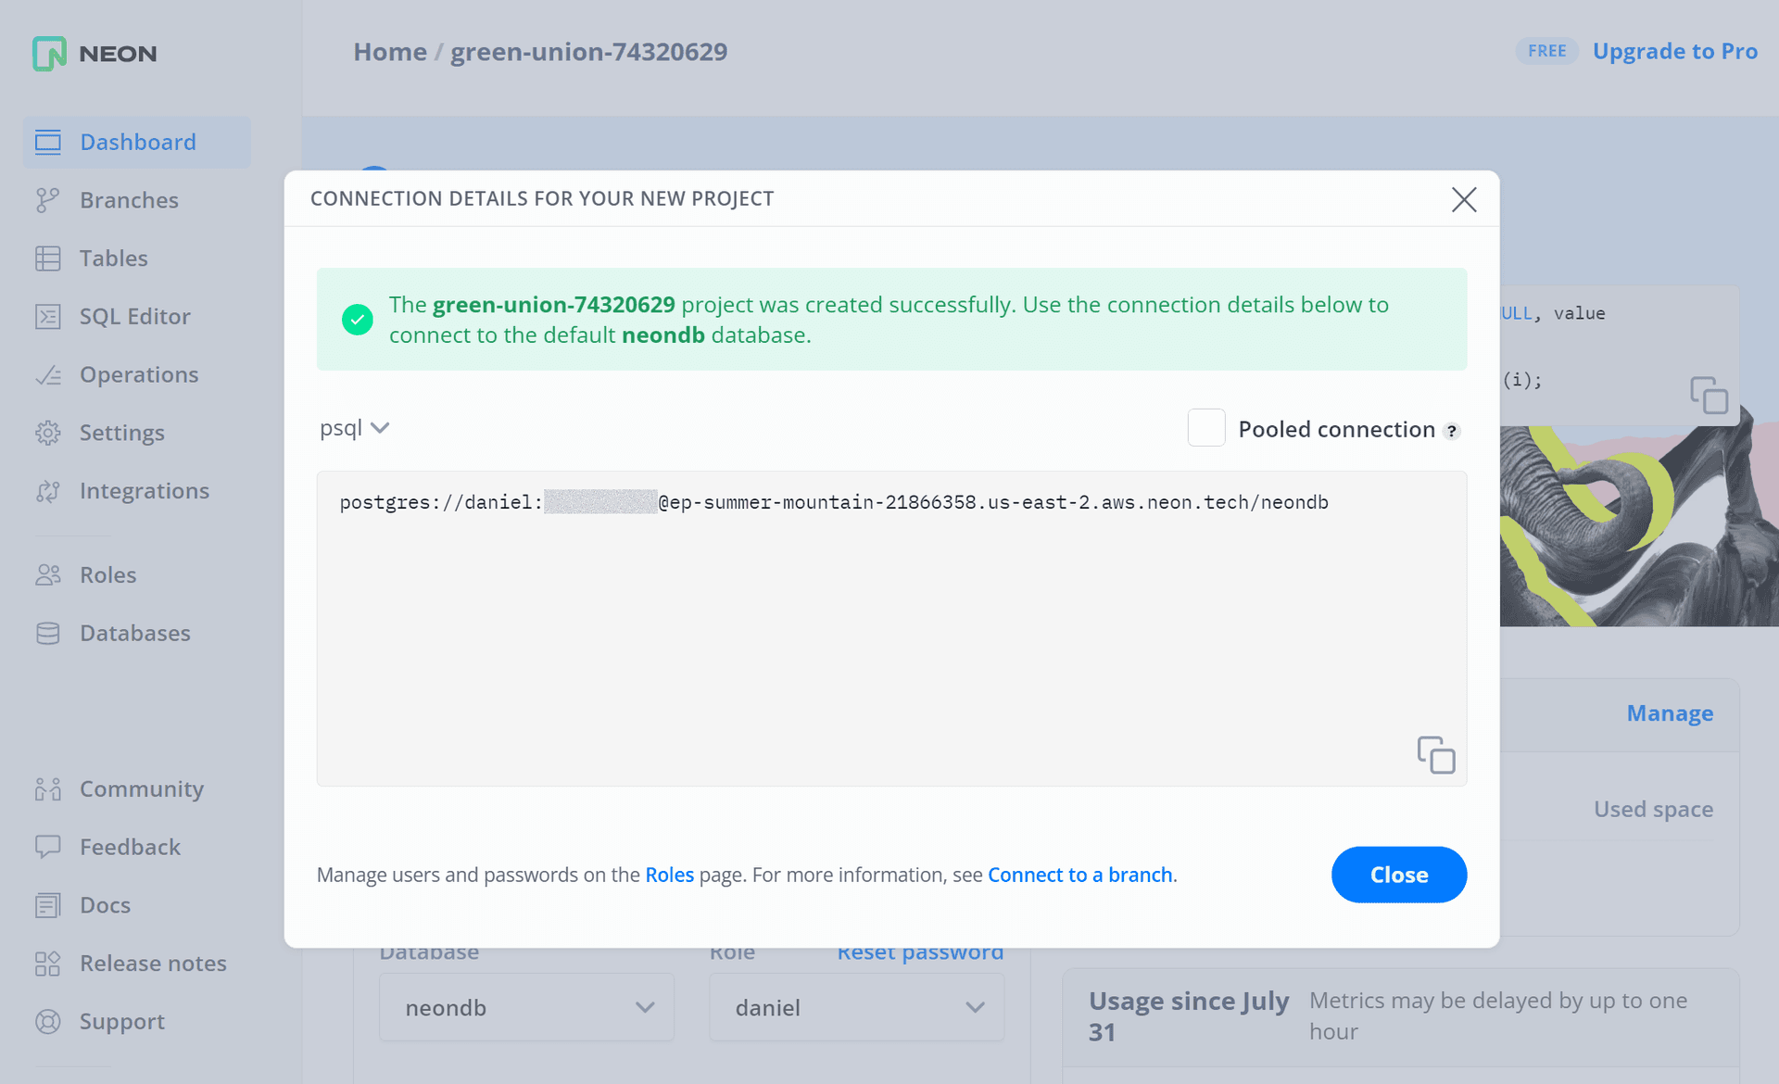Click Upgrade to Pro link
1779x1084 pixels.
click(x=1675, y=51)
